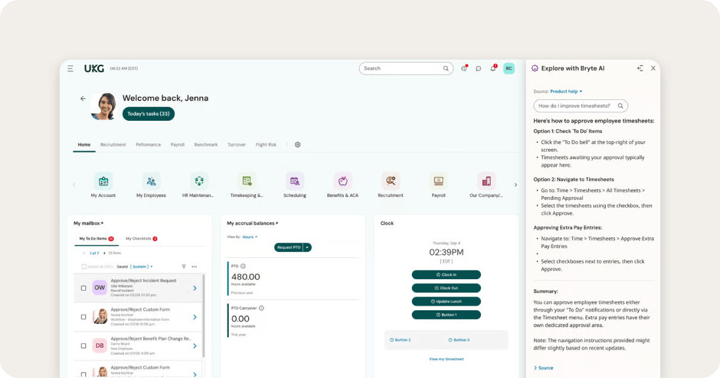Open the My Checklists tab
This screenshot has height=378, width=720.
point(141,239)
